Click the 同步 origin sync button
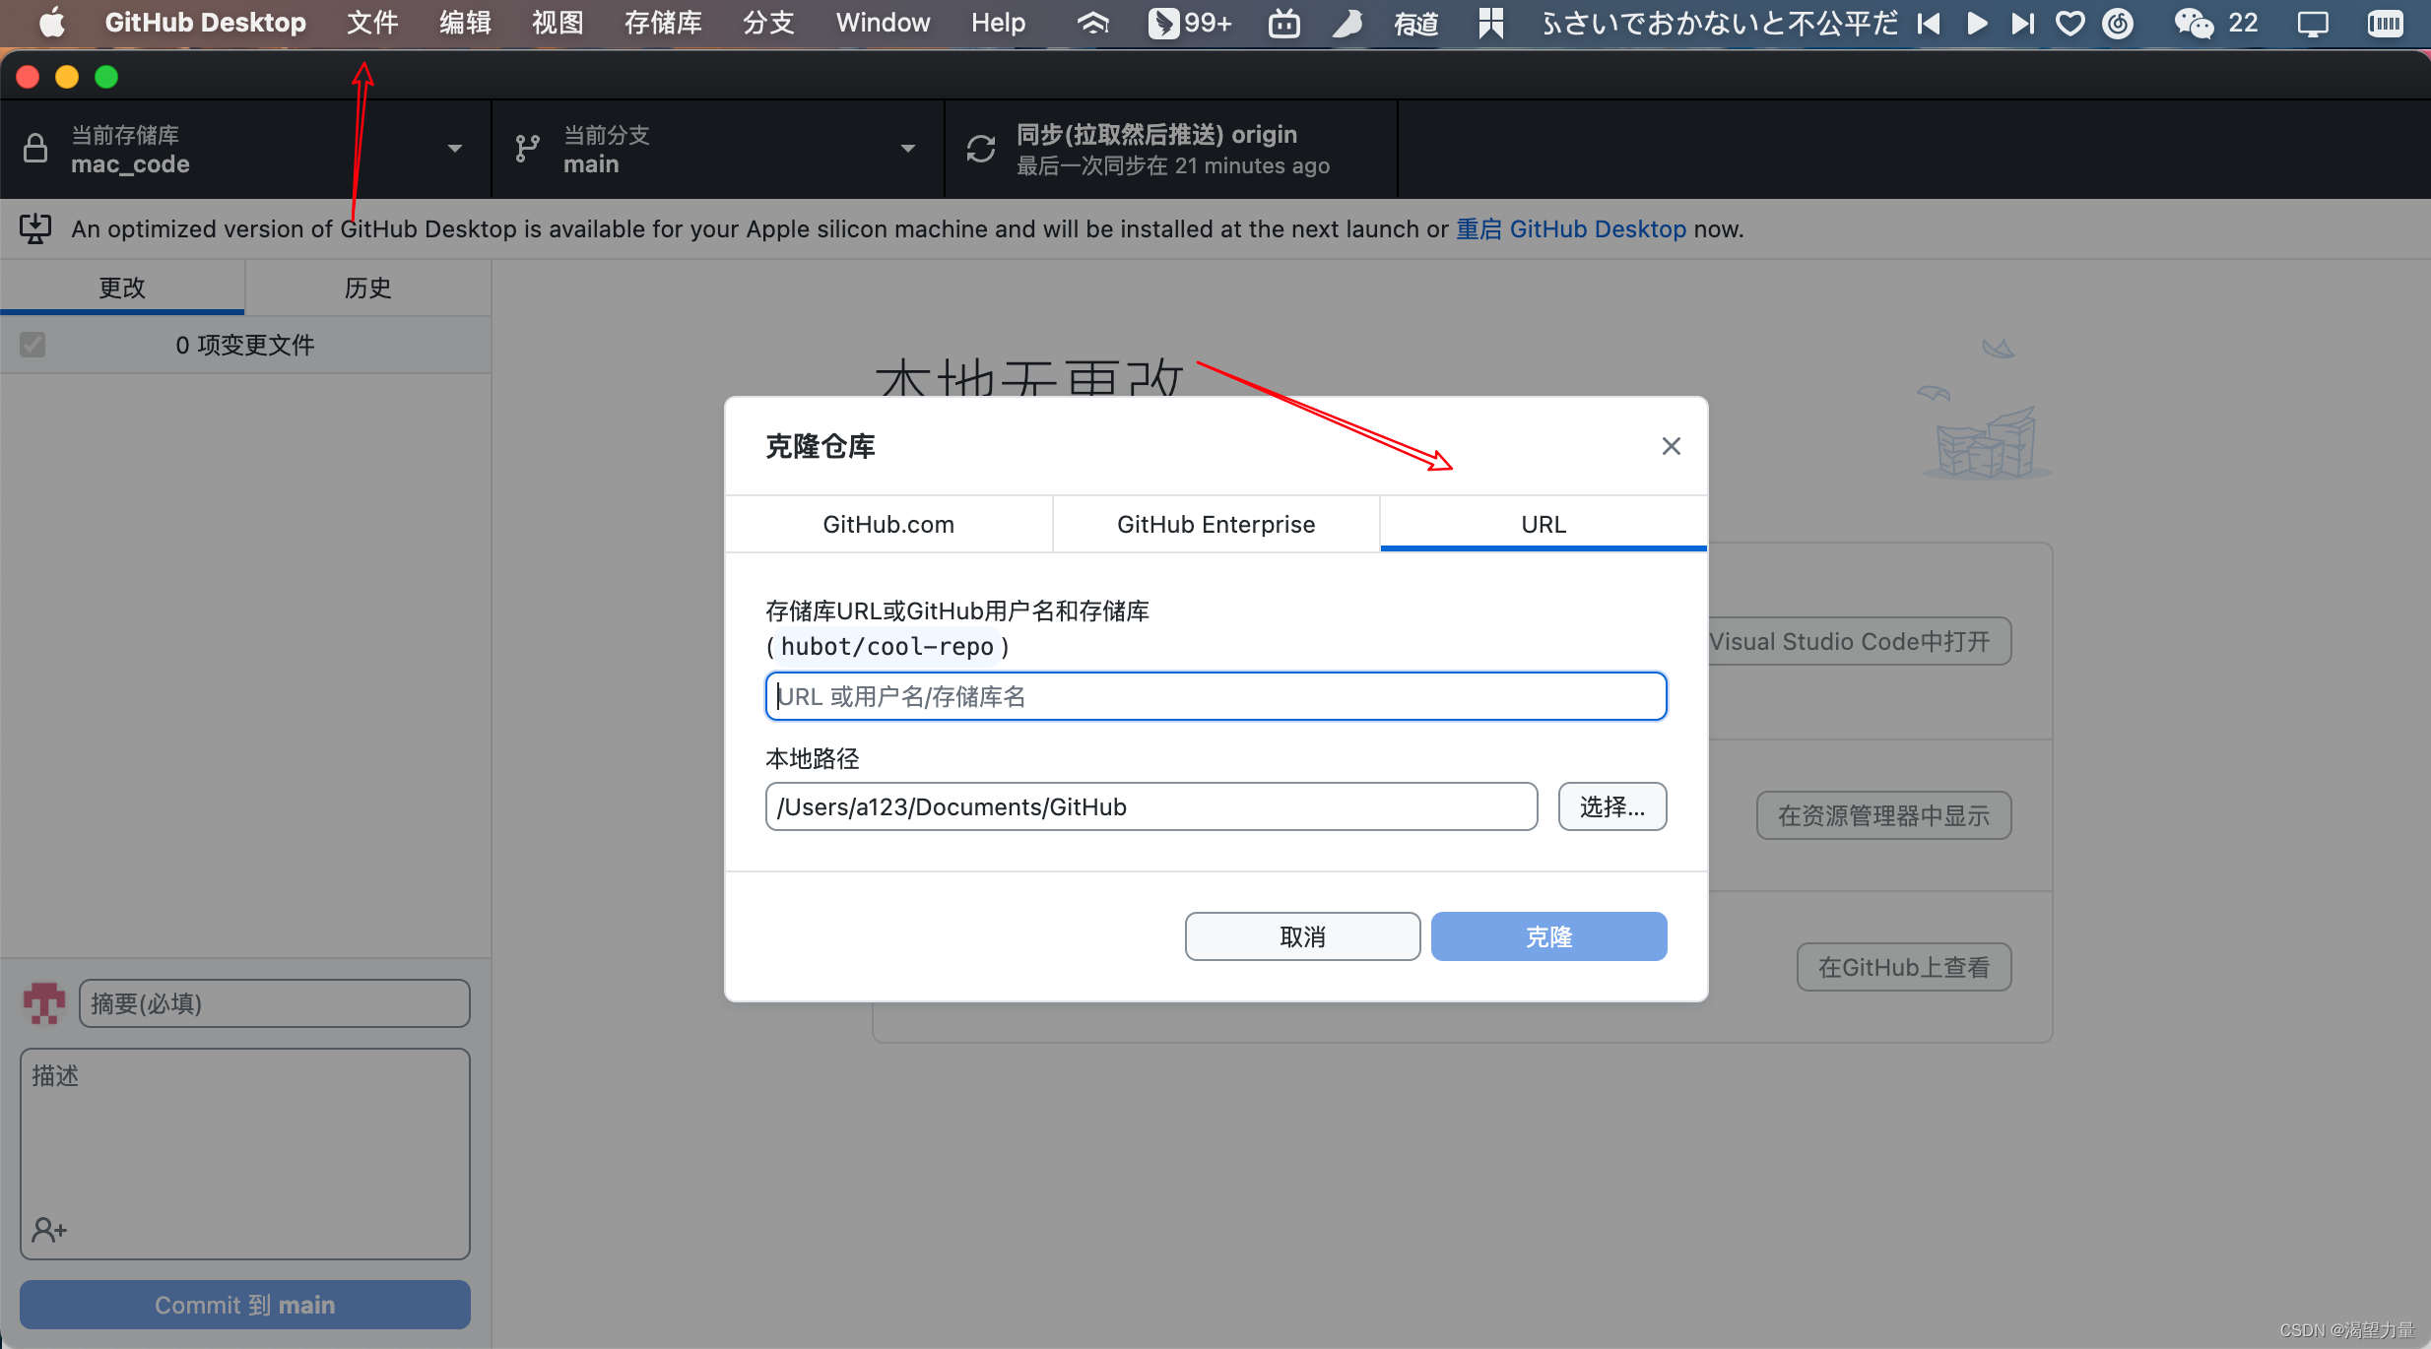The width and height of the screenshot is (2431, 1349). click(1171, 149)
